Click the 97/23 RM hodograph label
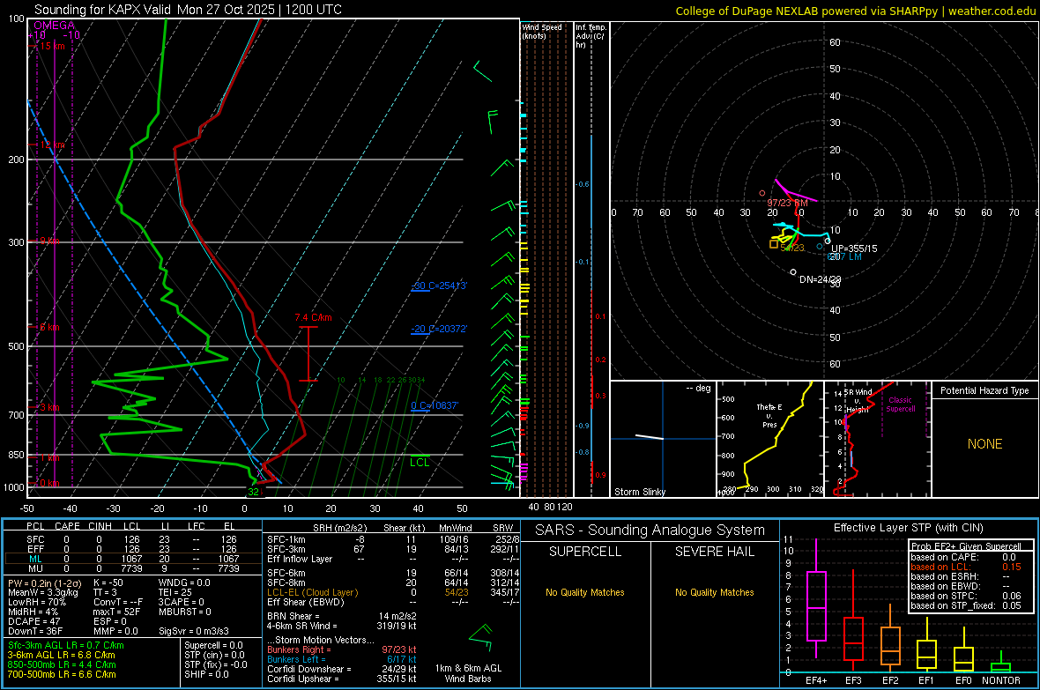 point(787,203)
